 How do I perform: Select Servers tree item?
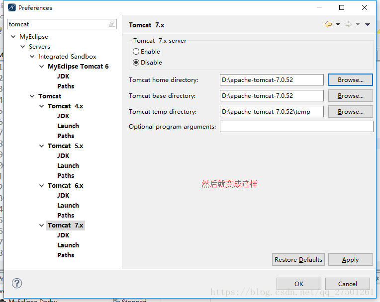(x=39, y=47)
